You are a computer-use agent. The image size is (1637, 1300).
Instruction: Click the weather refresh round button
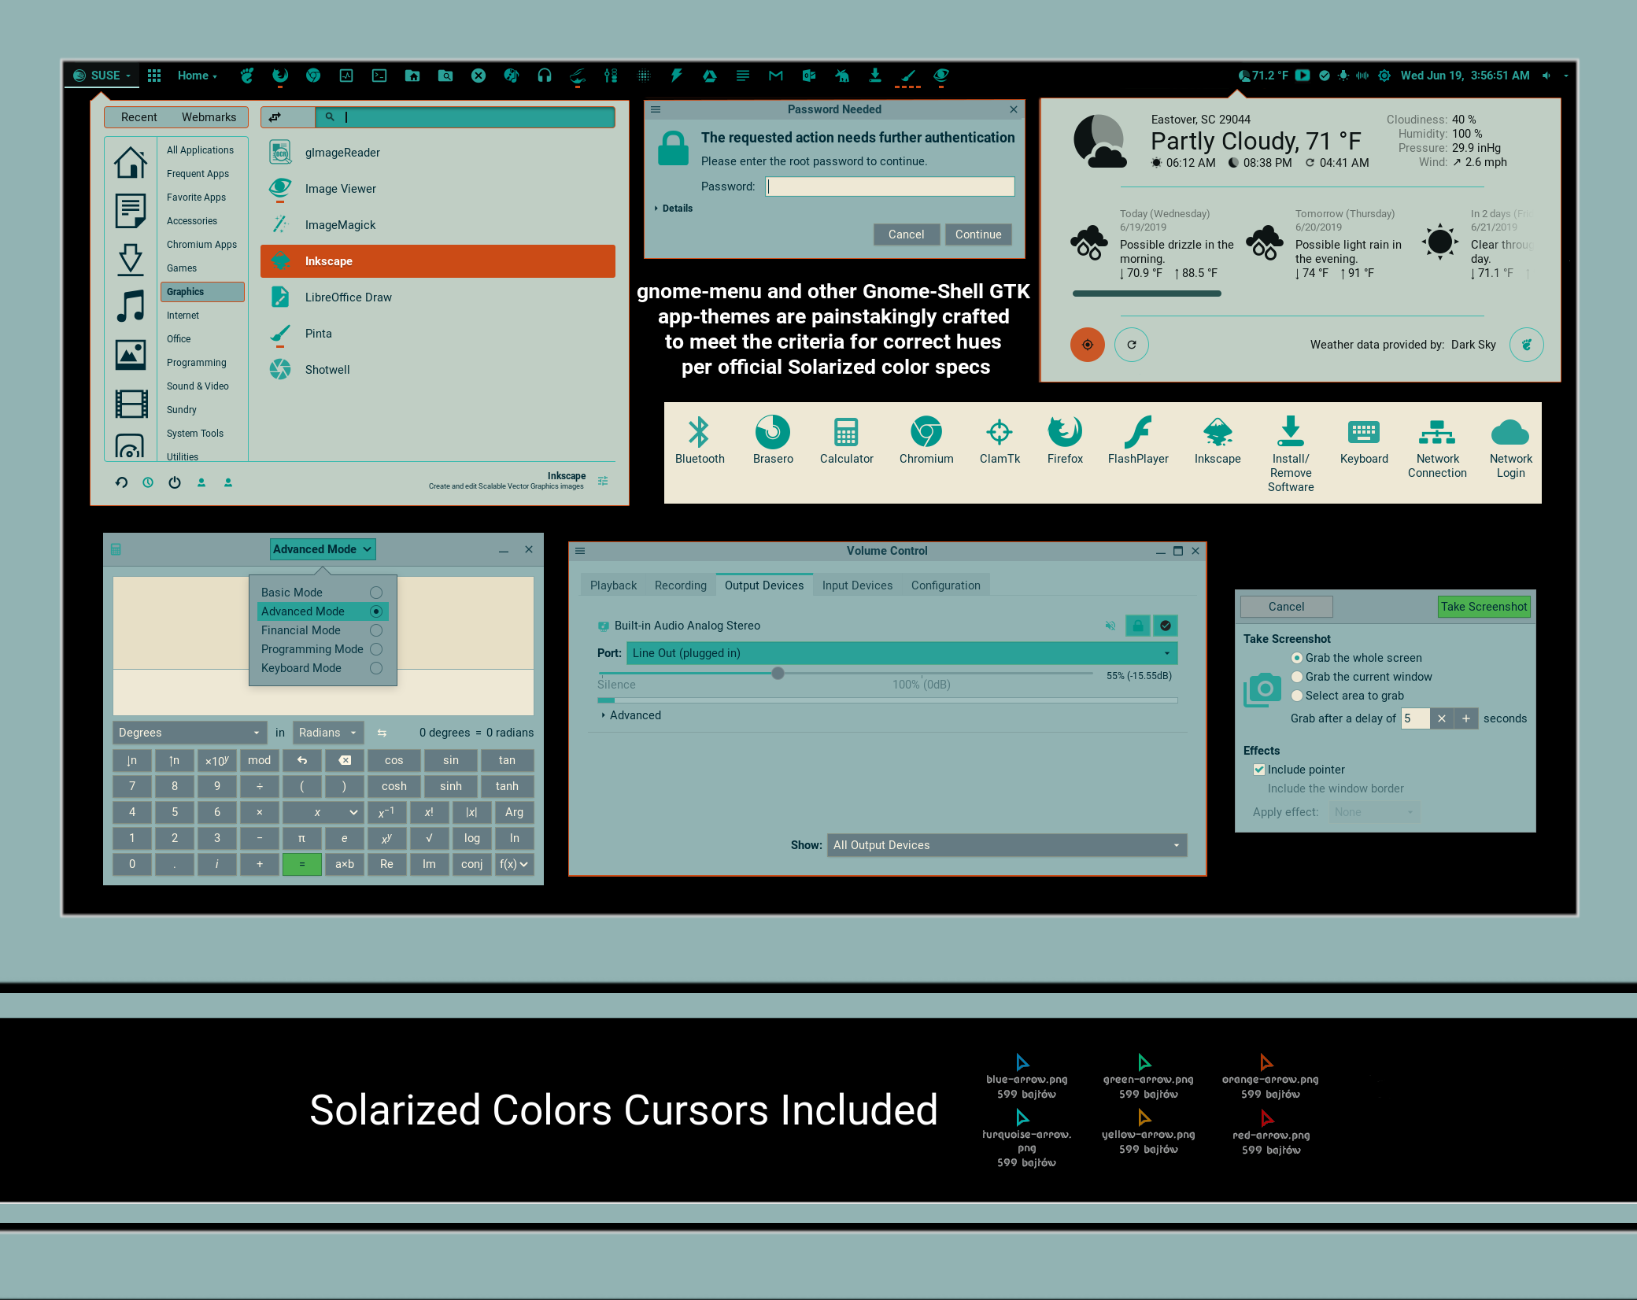pos(1132,345)
